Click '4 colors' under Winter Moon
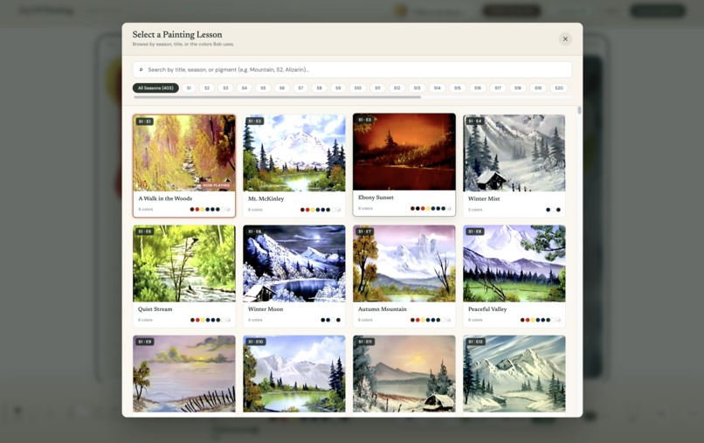The width and height of the screenshot is (704, 443). pyautogui.click(x=255, y=320)
